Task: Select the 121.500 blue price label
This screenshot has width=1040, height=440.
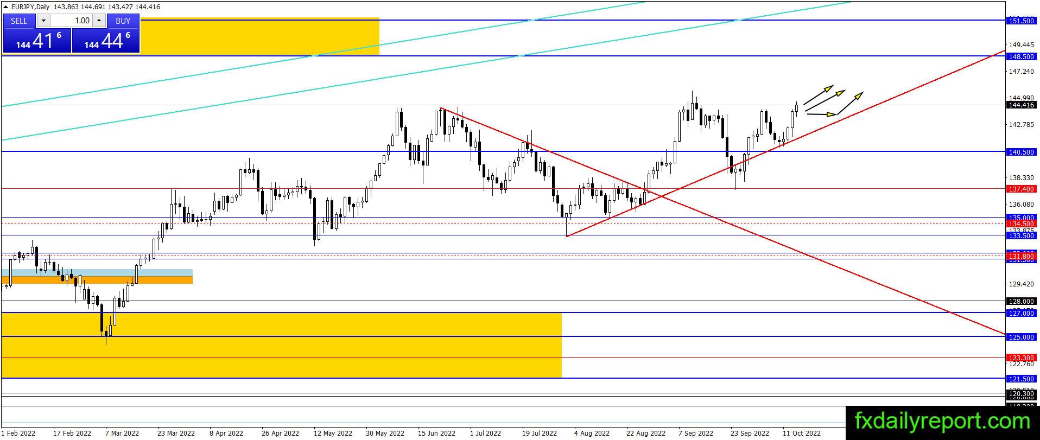Action: tap(1021, 379)
